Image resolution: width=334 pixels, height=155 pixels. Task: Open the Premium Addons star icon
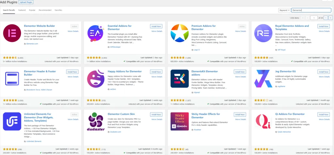coord(180,33)
